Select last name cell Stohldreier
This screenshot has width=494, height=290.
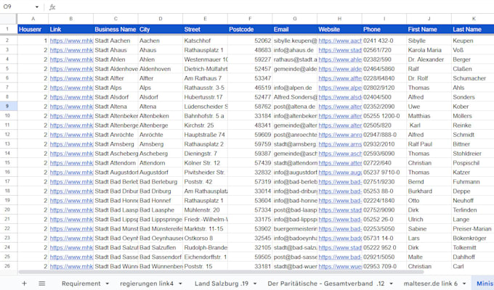coord(473,154)
